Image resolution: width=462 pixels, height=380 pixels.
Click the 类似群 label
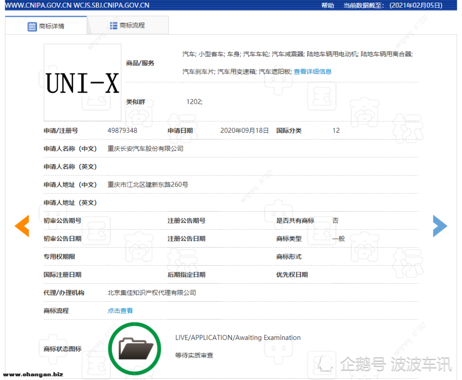pos(135,102)
